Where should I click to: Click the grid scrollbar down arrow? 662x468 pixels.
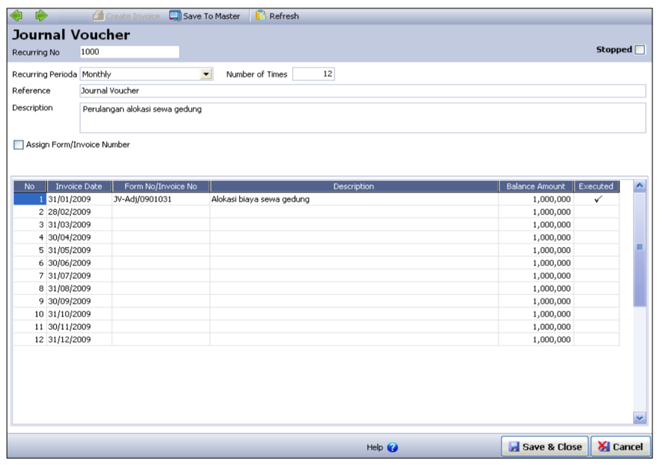pyautogui.click(x=640, y=418)
